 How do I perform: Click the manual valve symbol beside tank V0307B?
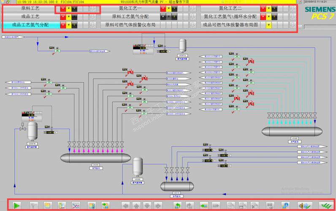(22, 127)
